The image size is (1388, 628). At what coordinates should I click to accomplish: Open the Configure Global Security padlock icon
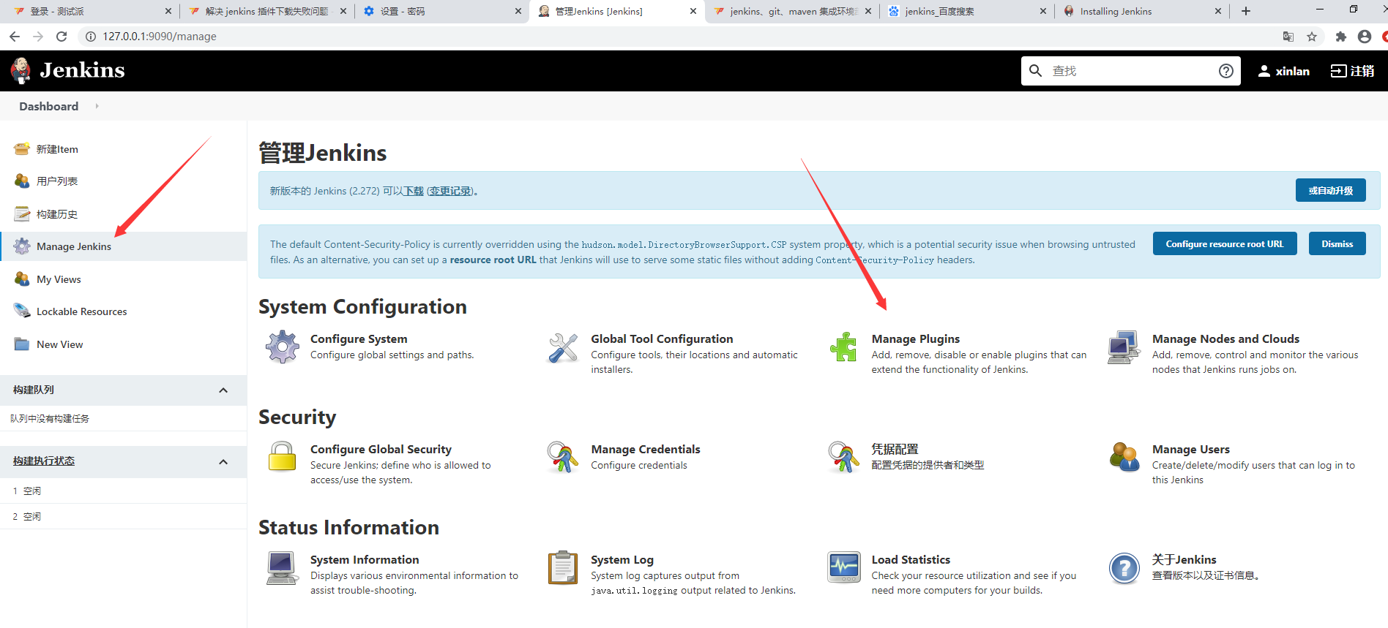(283, 457)
